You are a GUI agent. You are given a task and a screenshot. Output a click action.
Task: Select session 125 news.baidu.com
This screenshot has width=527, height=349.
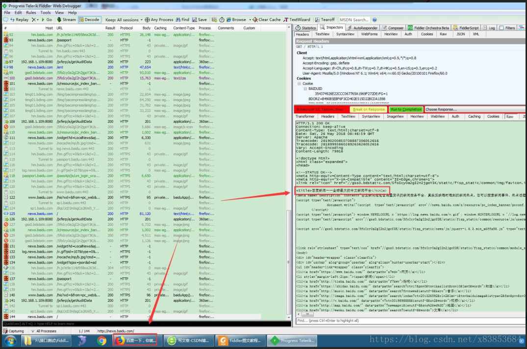point(131,214)
